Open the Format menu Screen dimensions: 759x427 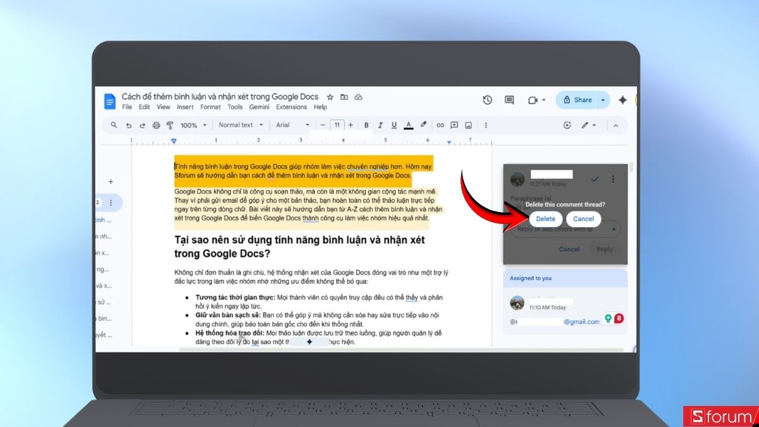(211, 107)
